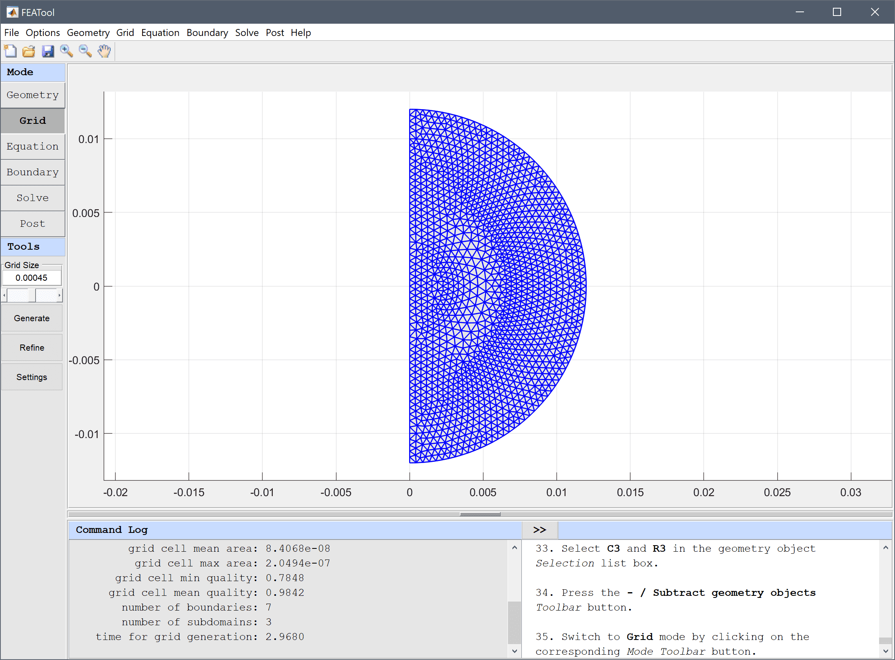Viewport: 895px width, 660px height.
Task: Click Command Log scrollbar down arrow
Action: pyautogui.click(x=514, y=651)
